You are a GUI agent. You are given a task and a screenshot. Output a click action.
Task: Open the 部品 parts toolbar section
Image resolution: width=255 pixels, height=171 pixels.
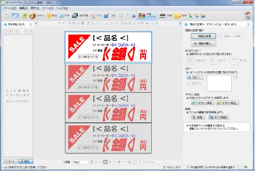52,16
